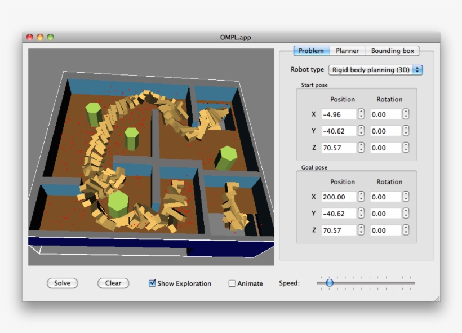462x333 pixels.
Task: Open the Bounding box tab
Action: [x=392, y=51]
